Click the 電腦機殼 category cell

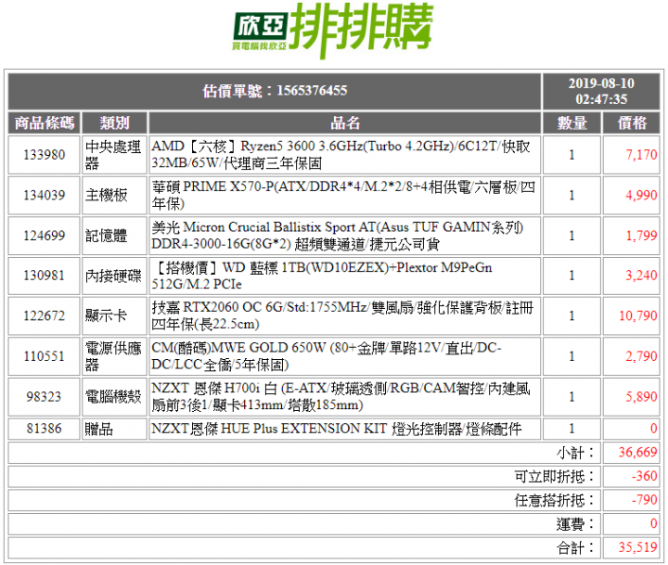tap(114, 397)
